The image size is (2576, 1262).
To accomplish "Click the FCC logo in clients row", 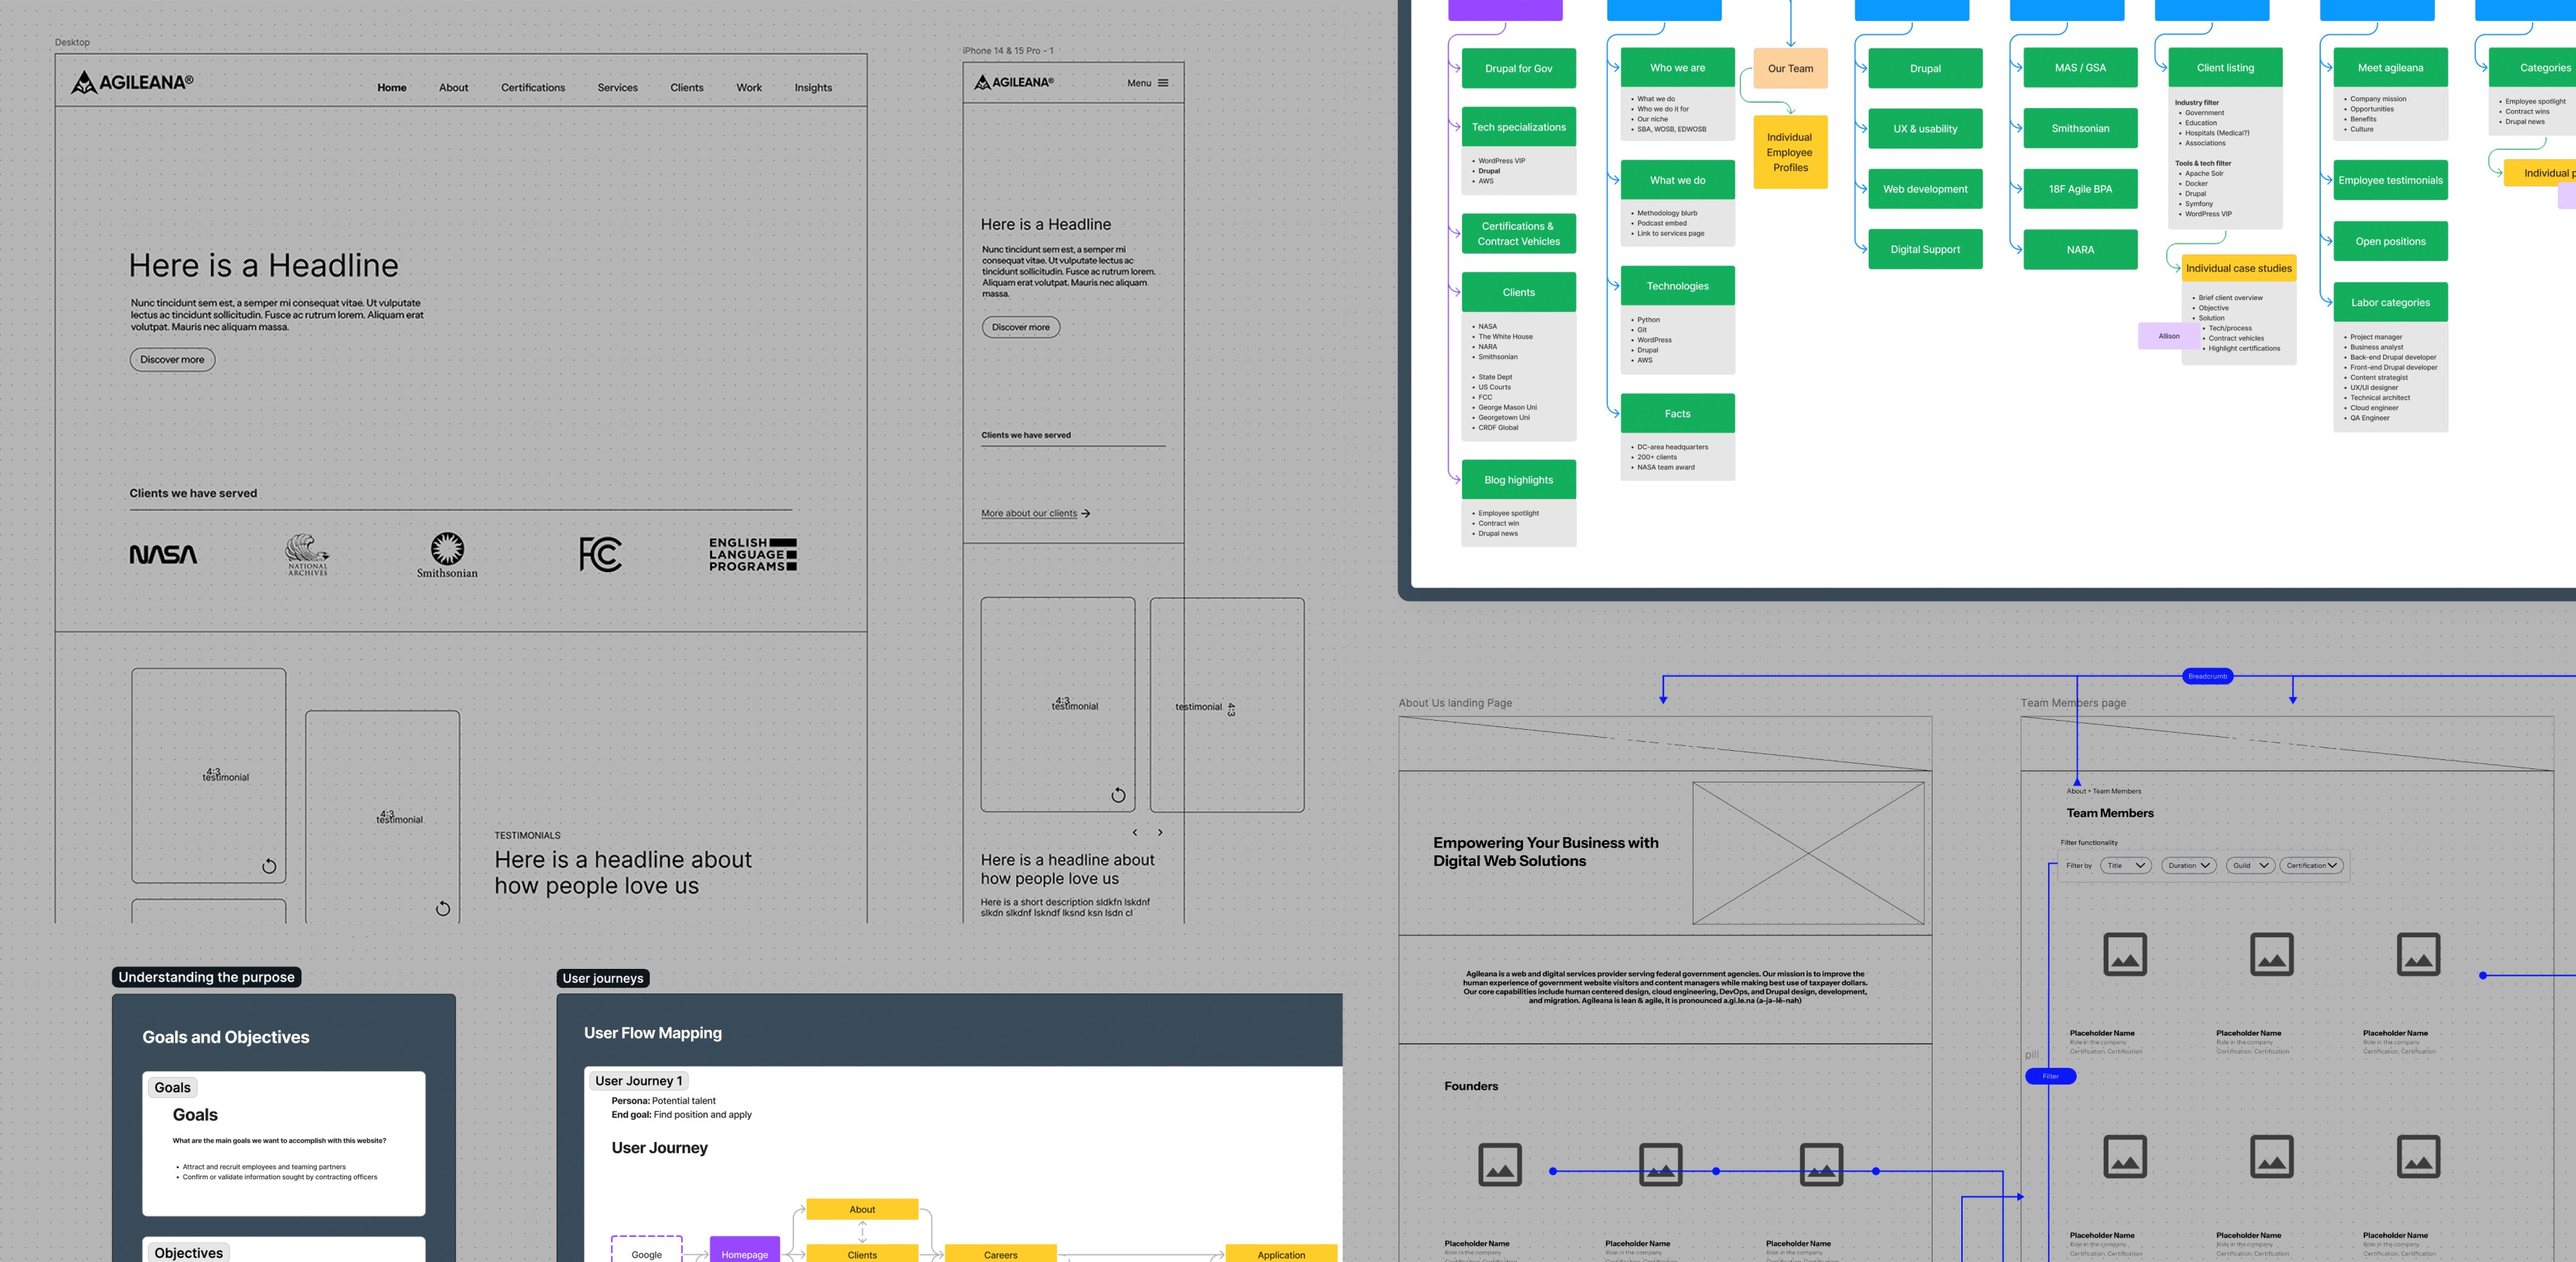I will pos(600,554).
